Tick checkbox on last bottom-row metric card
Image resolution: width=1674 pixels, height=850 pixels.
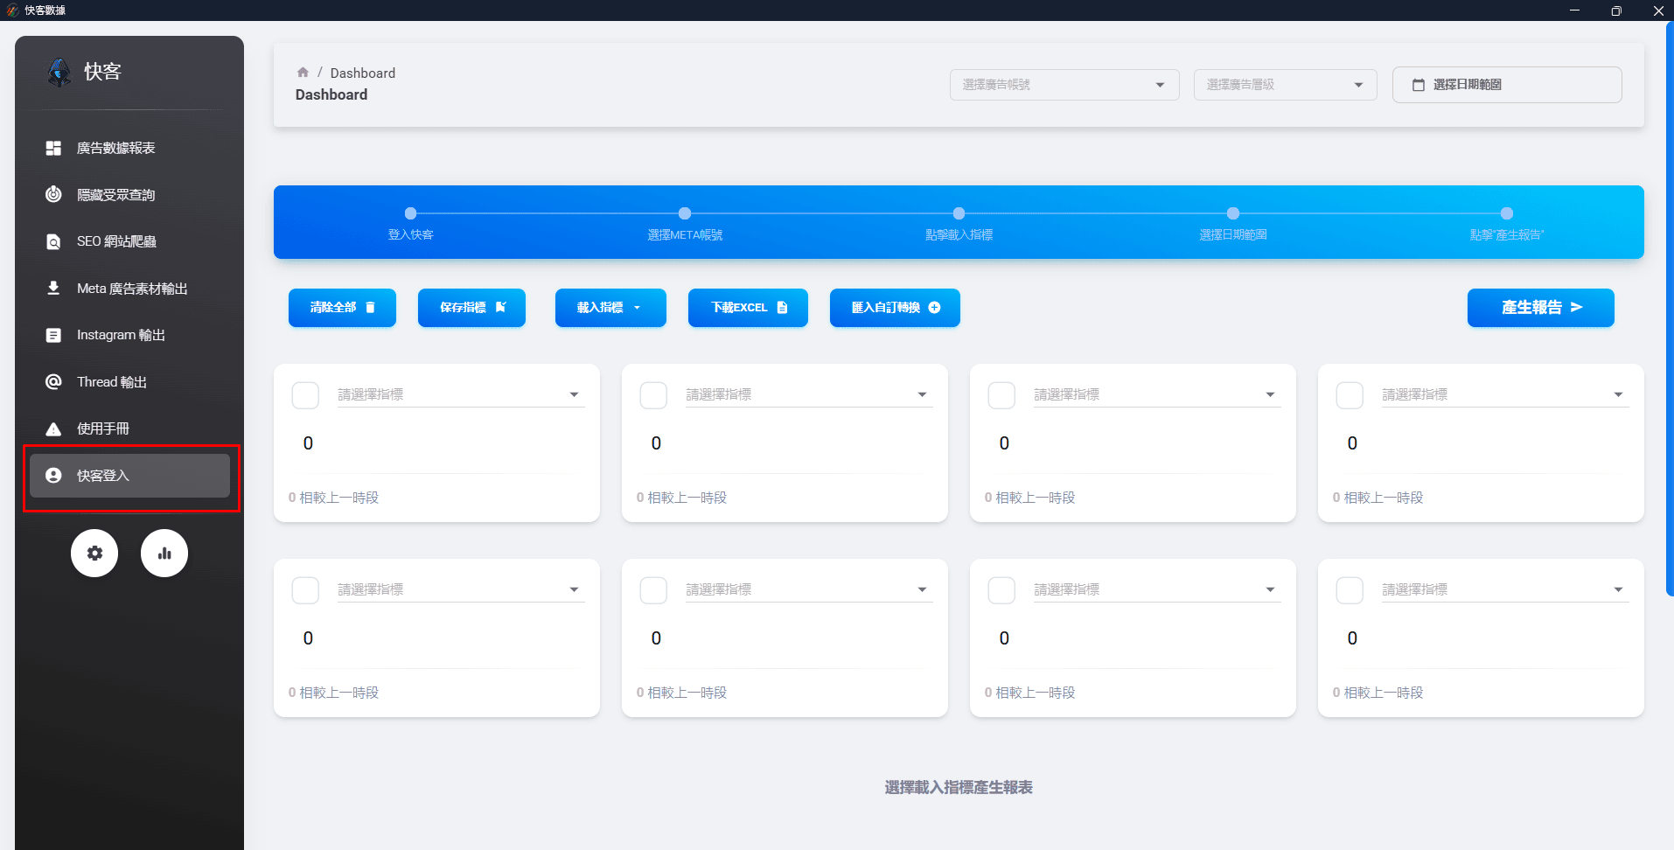(1350, 590)
